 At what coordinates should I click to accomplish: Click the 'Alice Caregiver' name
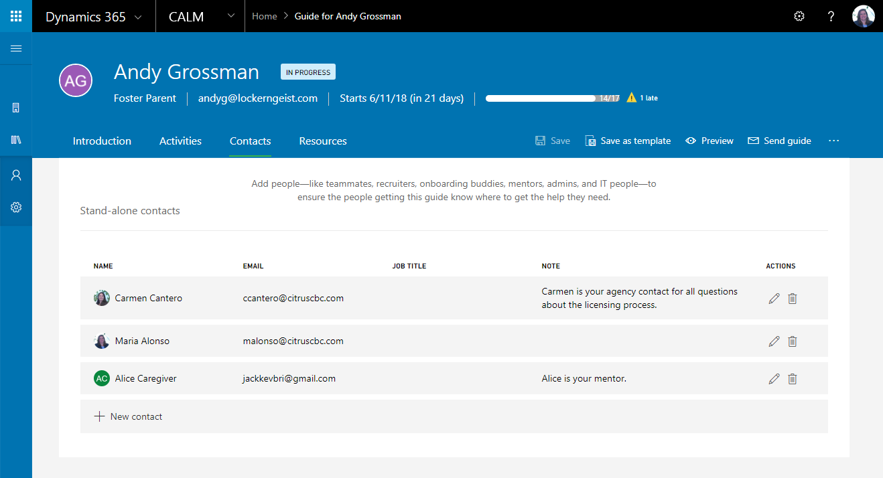click(146, 378)
